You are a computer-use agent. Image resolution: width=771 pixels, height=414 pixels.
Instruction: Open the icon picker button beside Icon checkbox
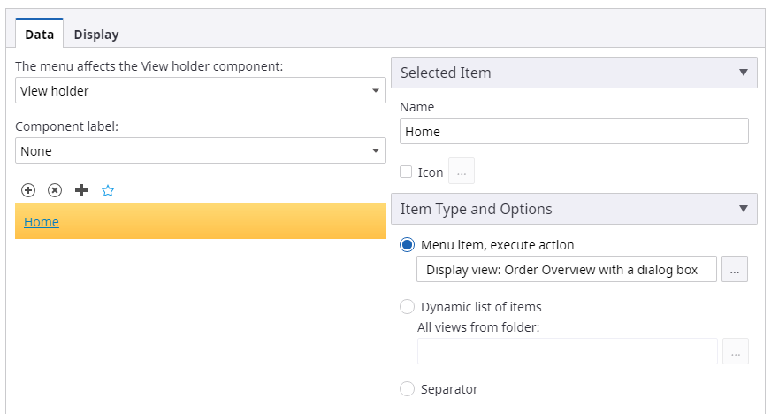tap(462, 172)
